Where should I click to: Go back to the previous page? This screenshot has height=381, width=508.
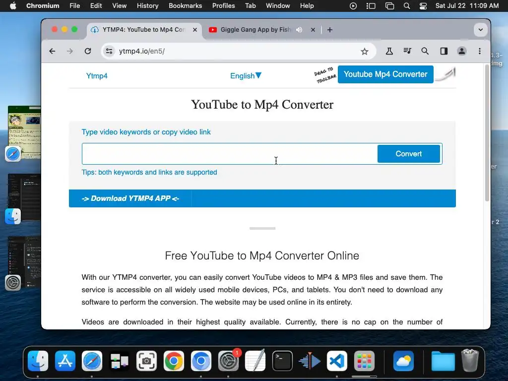point(52,51)
